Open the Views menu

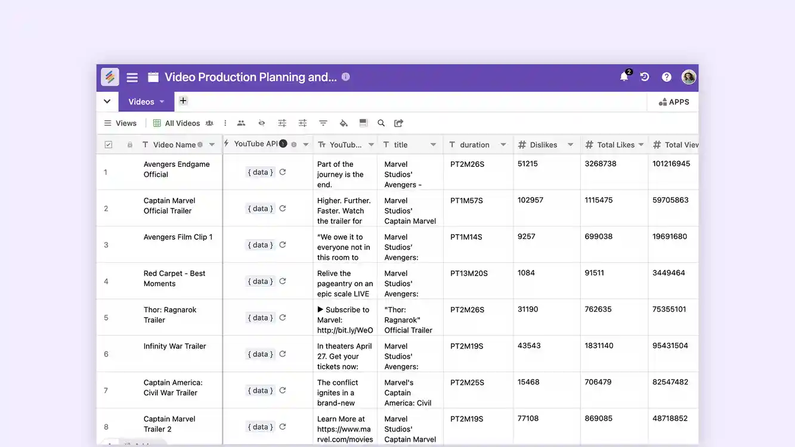(120, 123)
